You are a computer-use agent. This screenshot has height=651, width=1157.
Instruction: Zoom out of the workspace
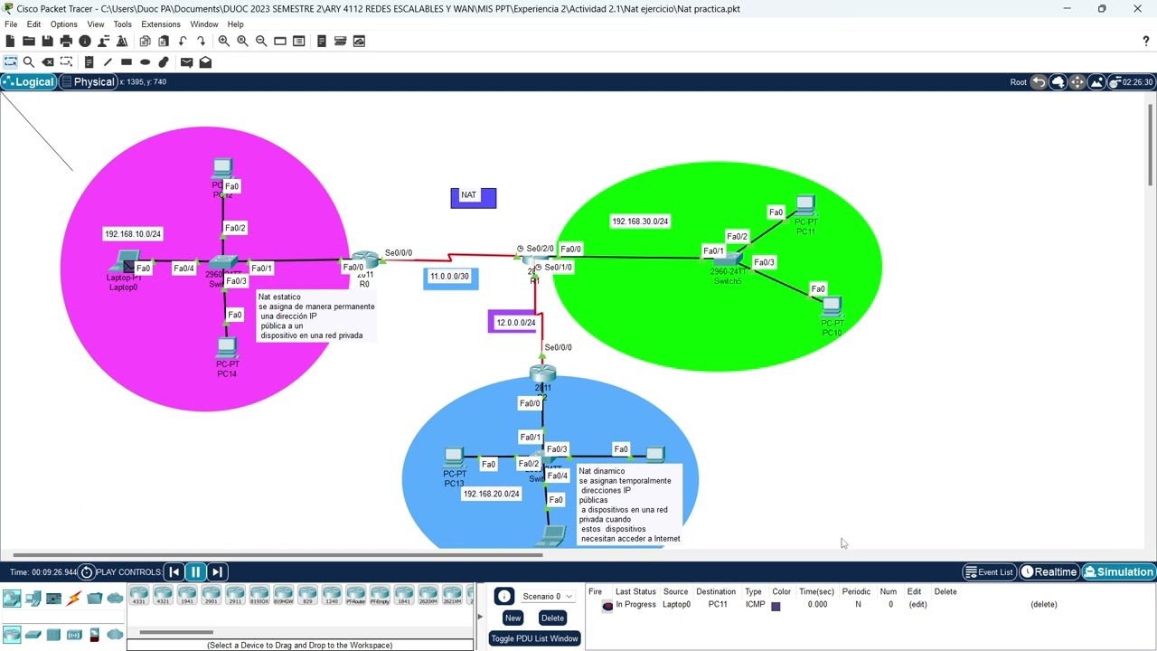261,41
